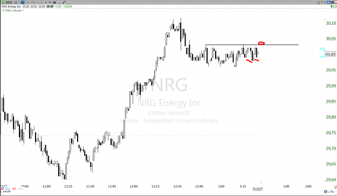
Task: Switch to the 3m timeframe
Action: pyautogui.click(x=27, y=2)
